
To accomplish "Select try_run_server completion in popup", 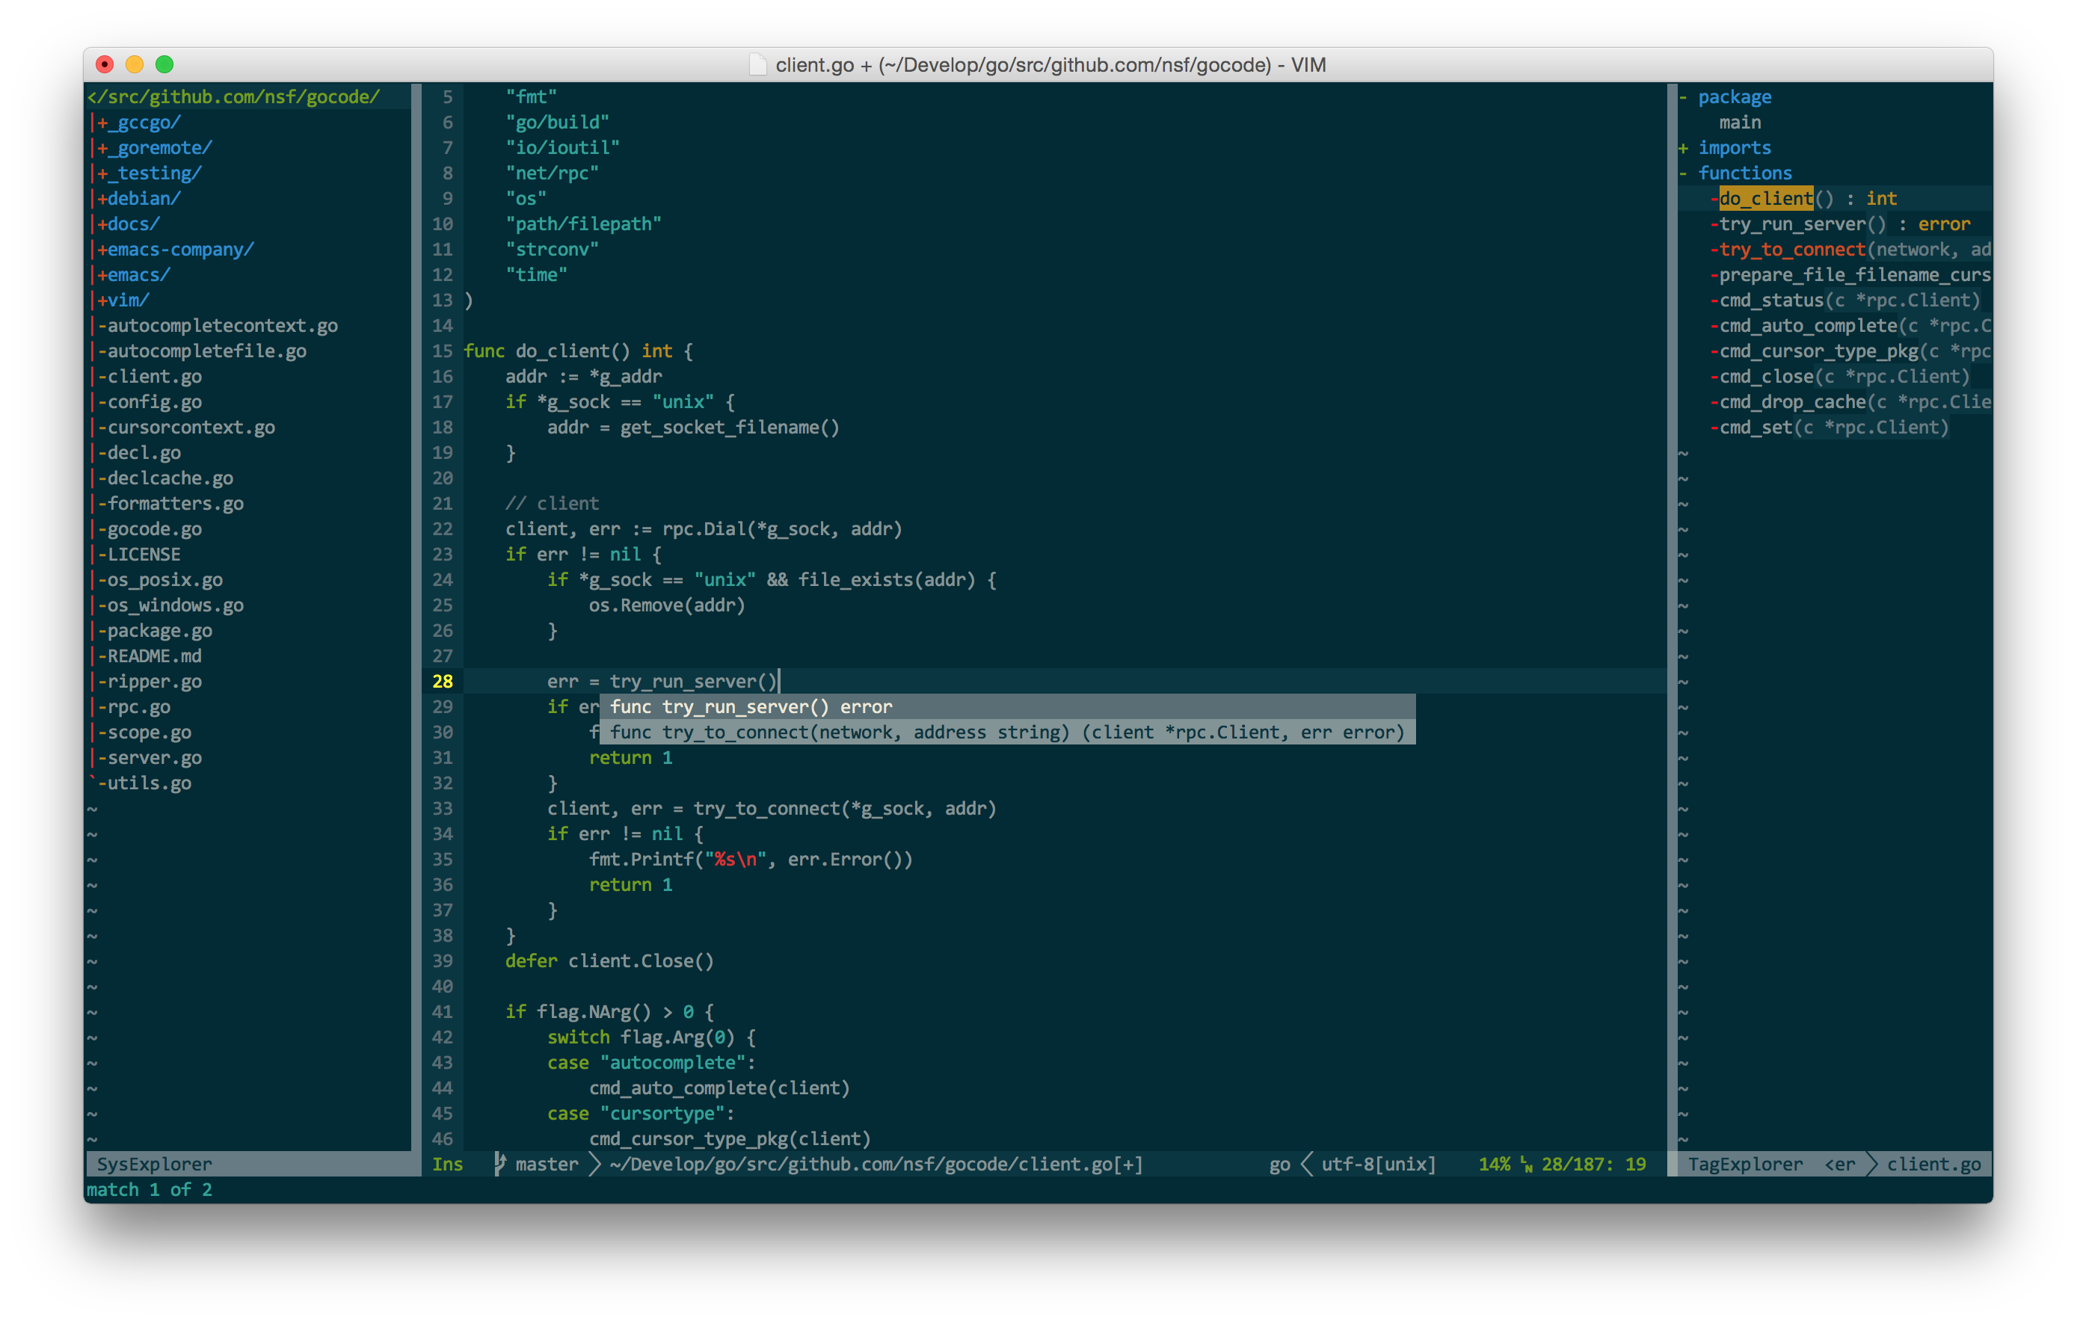I will (751, 707).
